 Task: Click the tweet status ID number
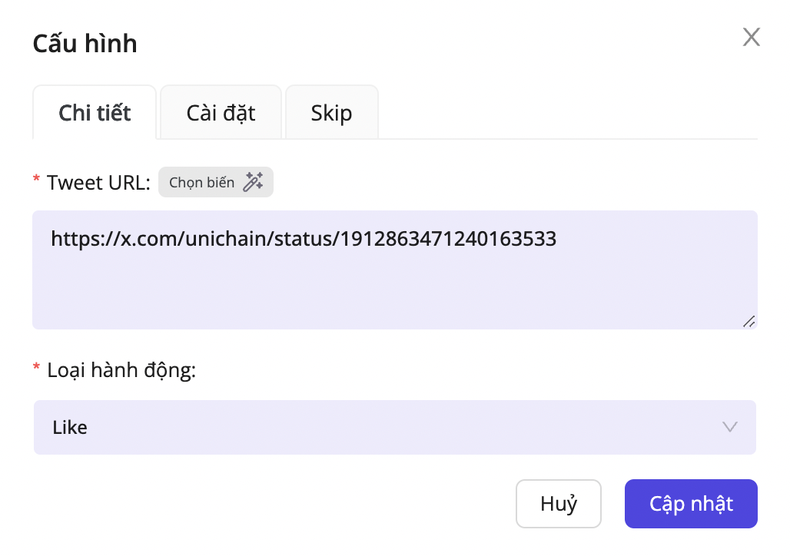point(449,240)
